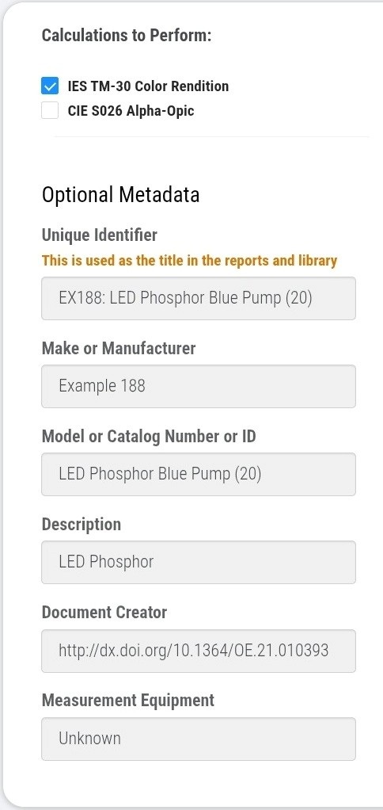Enable the CIE S026 Alpha-Opic checkbox
The width and height of the screenshot is (383, 810).
tap(50, 110)
